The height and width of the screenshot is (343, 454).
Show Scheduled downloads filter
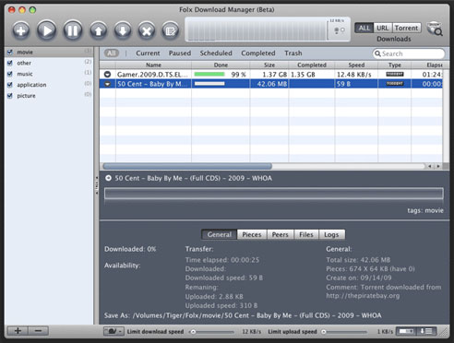(216, 53)
